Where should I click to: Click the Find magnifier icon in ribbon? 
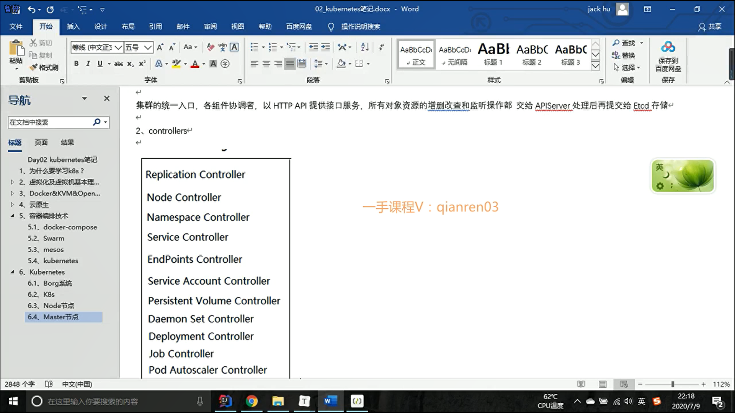[616, 43]
